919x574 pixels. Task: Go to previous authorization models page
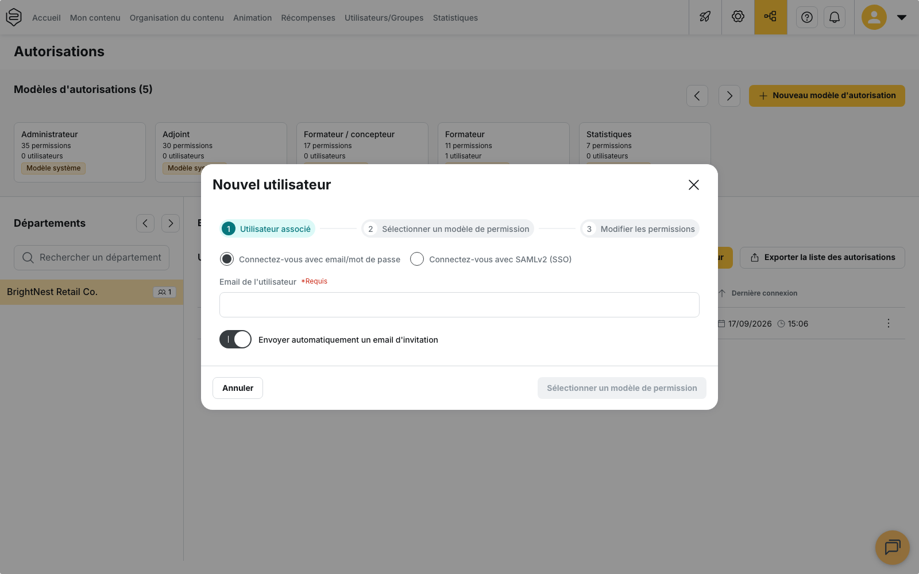(697, 96)
